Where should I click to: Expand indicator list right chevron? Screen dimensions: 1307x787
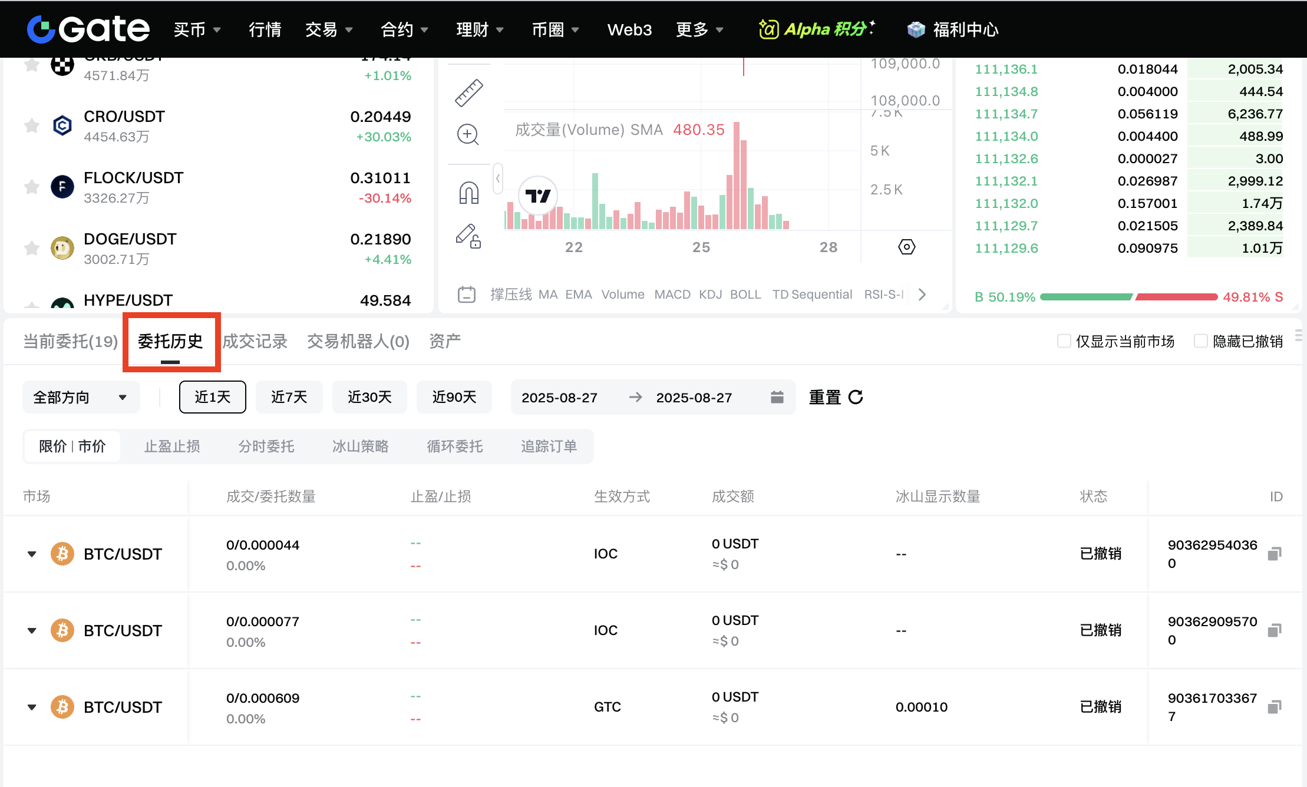(x=922, y=295)
